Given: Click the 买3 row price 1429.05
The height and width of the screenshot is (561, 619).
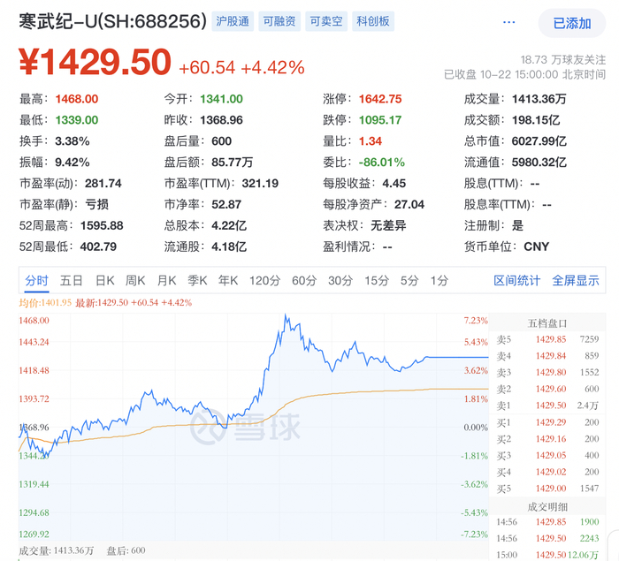Looking at the screenshot, I should [551, 456].
